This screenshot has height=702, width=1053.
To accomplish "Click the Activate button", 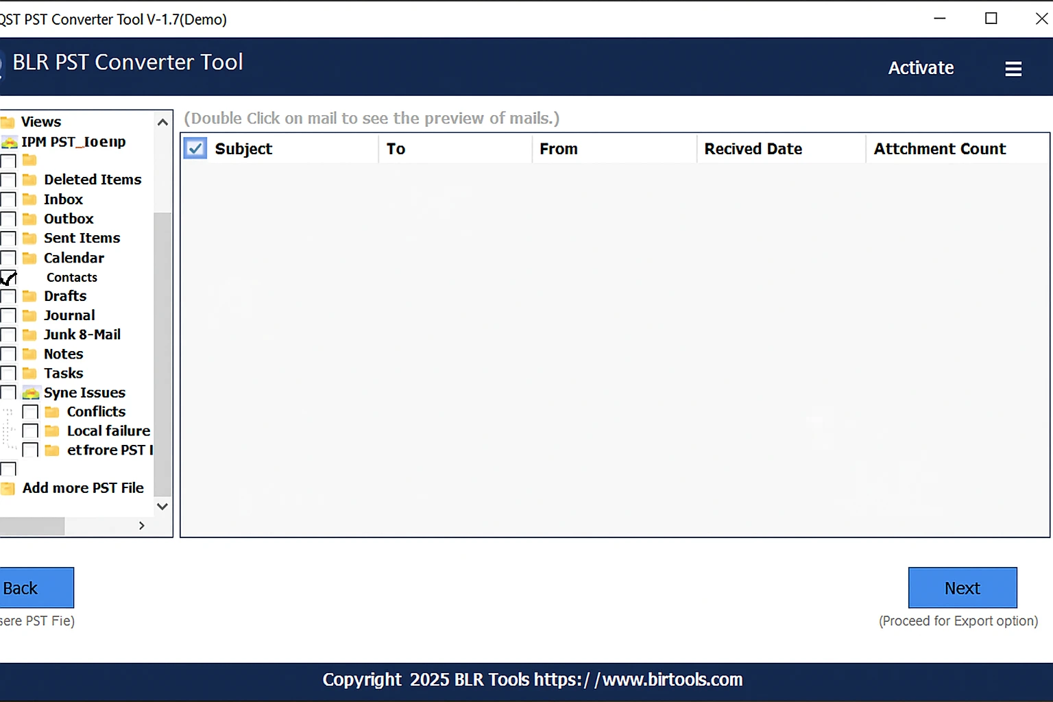I will [921, 68].
